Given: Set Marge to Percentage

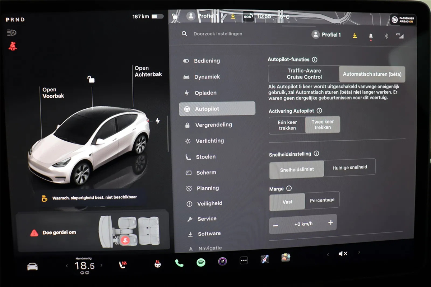Looking at the screenshot, I should (322, 200).
